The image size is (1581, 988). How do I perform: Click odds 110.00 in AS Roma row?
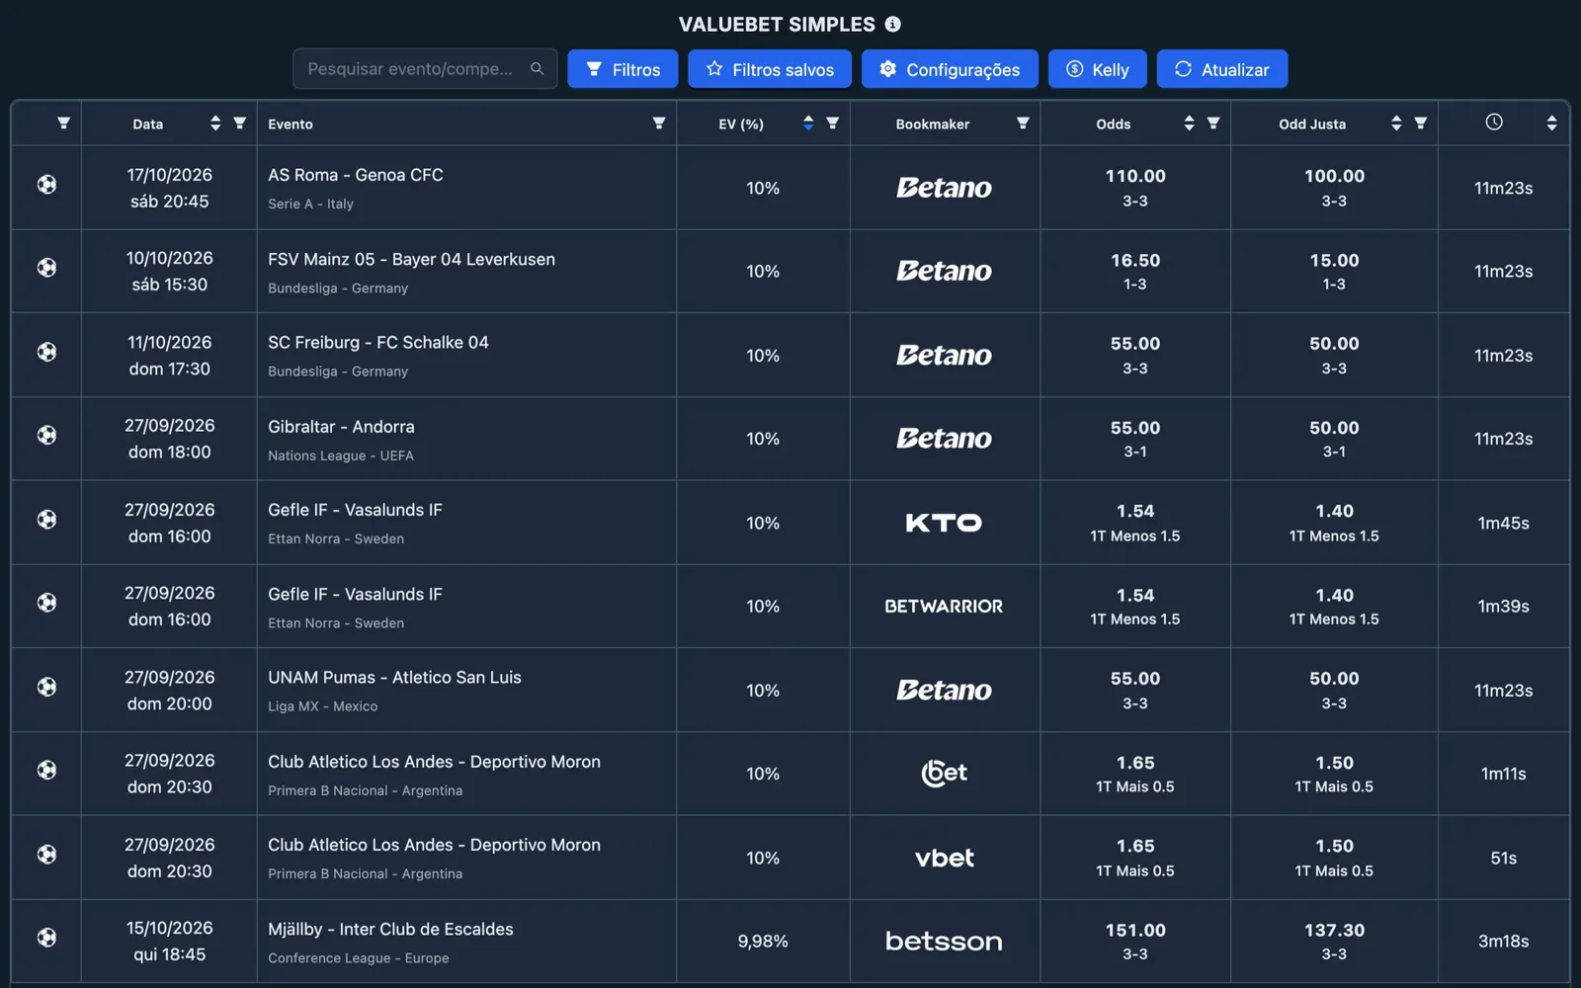coord(1135,176)
